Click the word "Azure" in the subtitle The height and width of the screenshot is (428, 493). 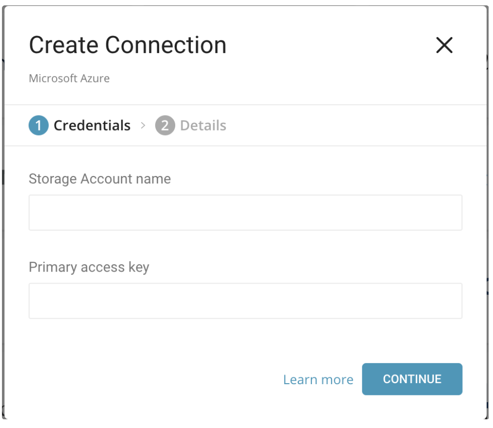point(96,78)
